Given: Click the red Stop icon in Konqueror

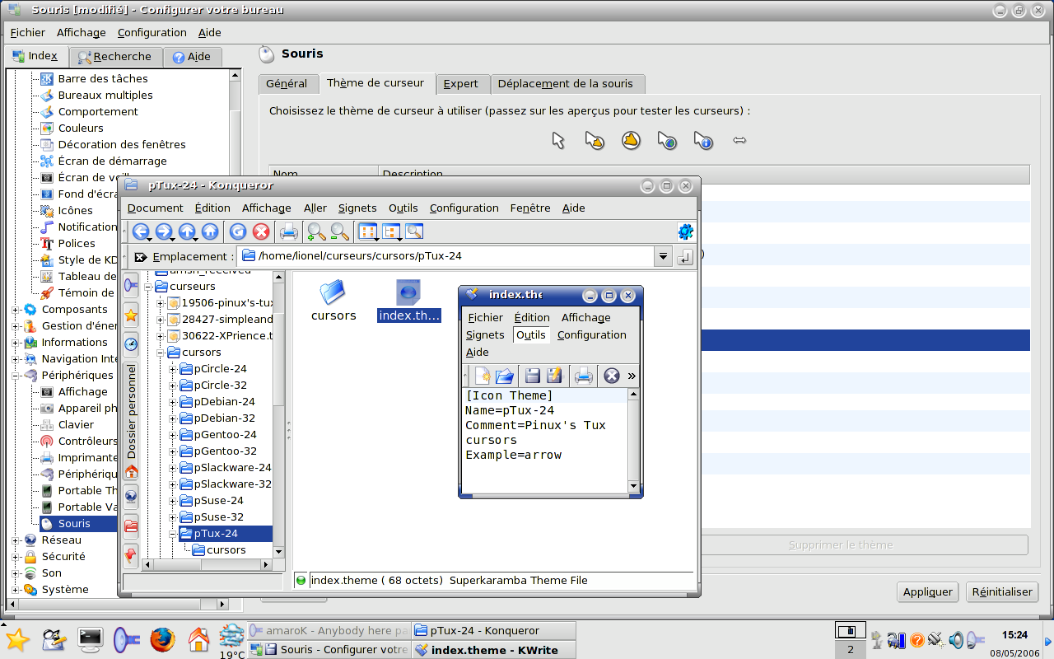Looking at the screenshot, I should [261, 232].
